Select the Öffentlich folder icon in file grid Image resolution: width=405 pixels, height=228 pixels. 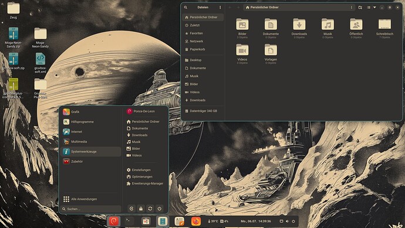tap(356, 25)
